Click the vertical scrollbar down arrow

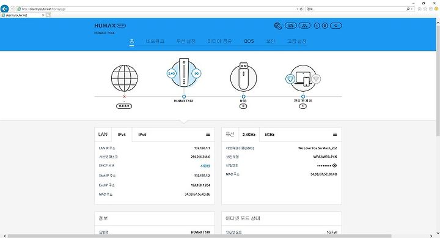(438, 233)
